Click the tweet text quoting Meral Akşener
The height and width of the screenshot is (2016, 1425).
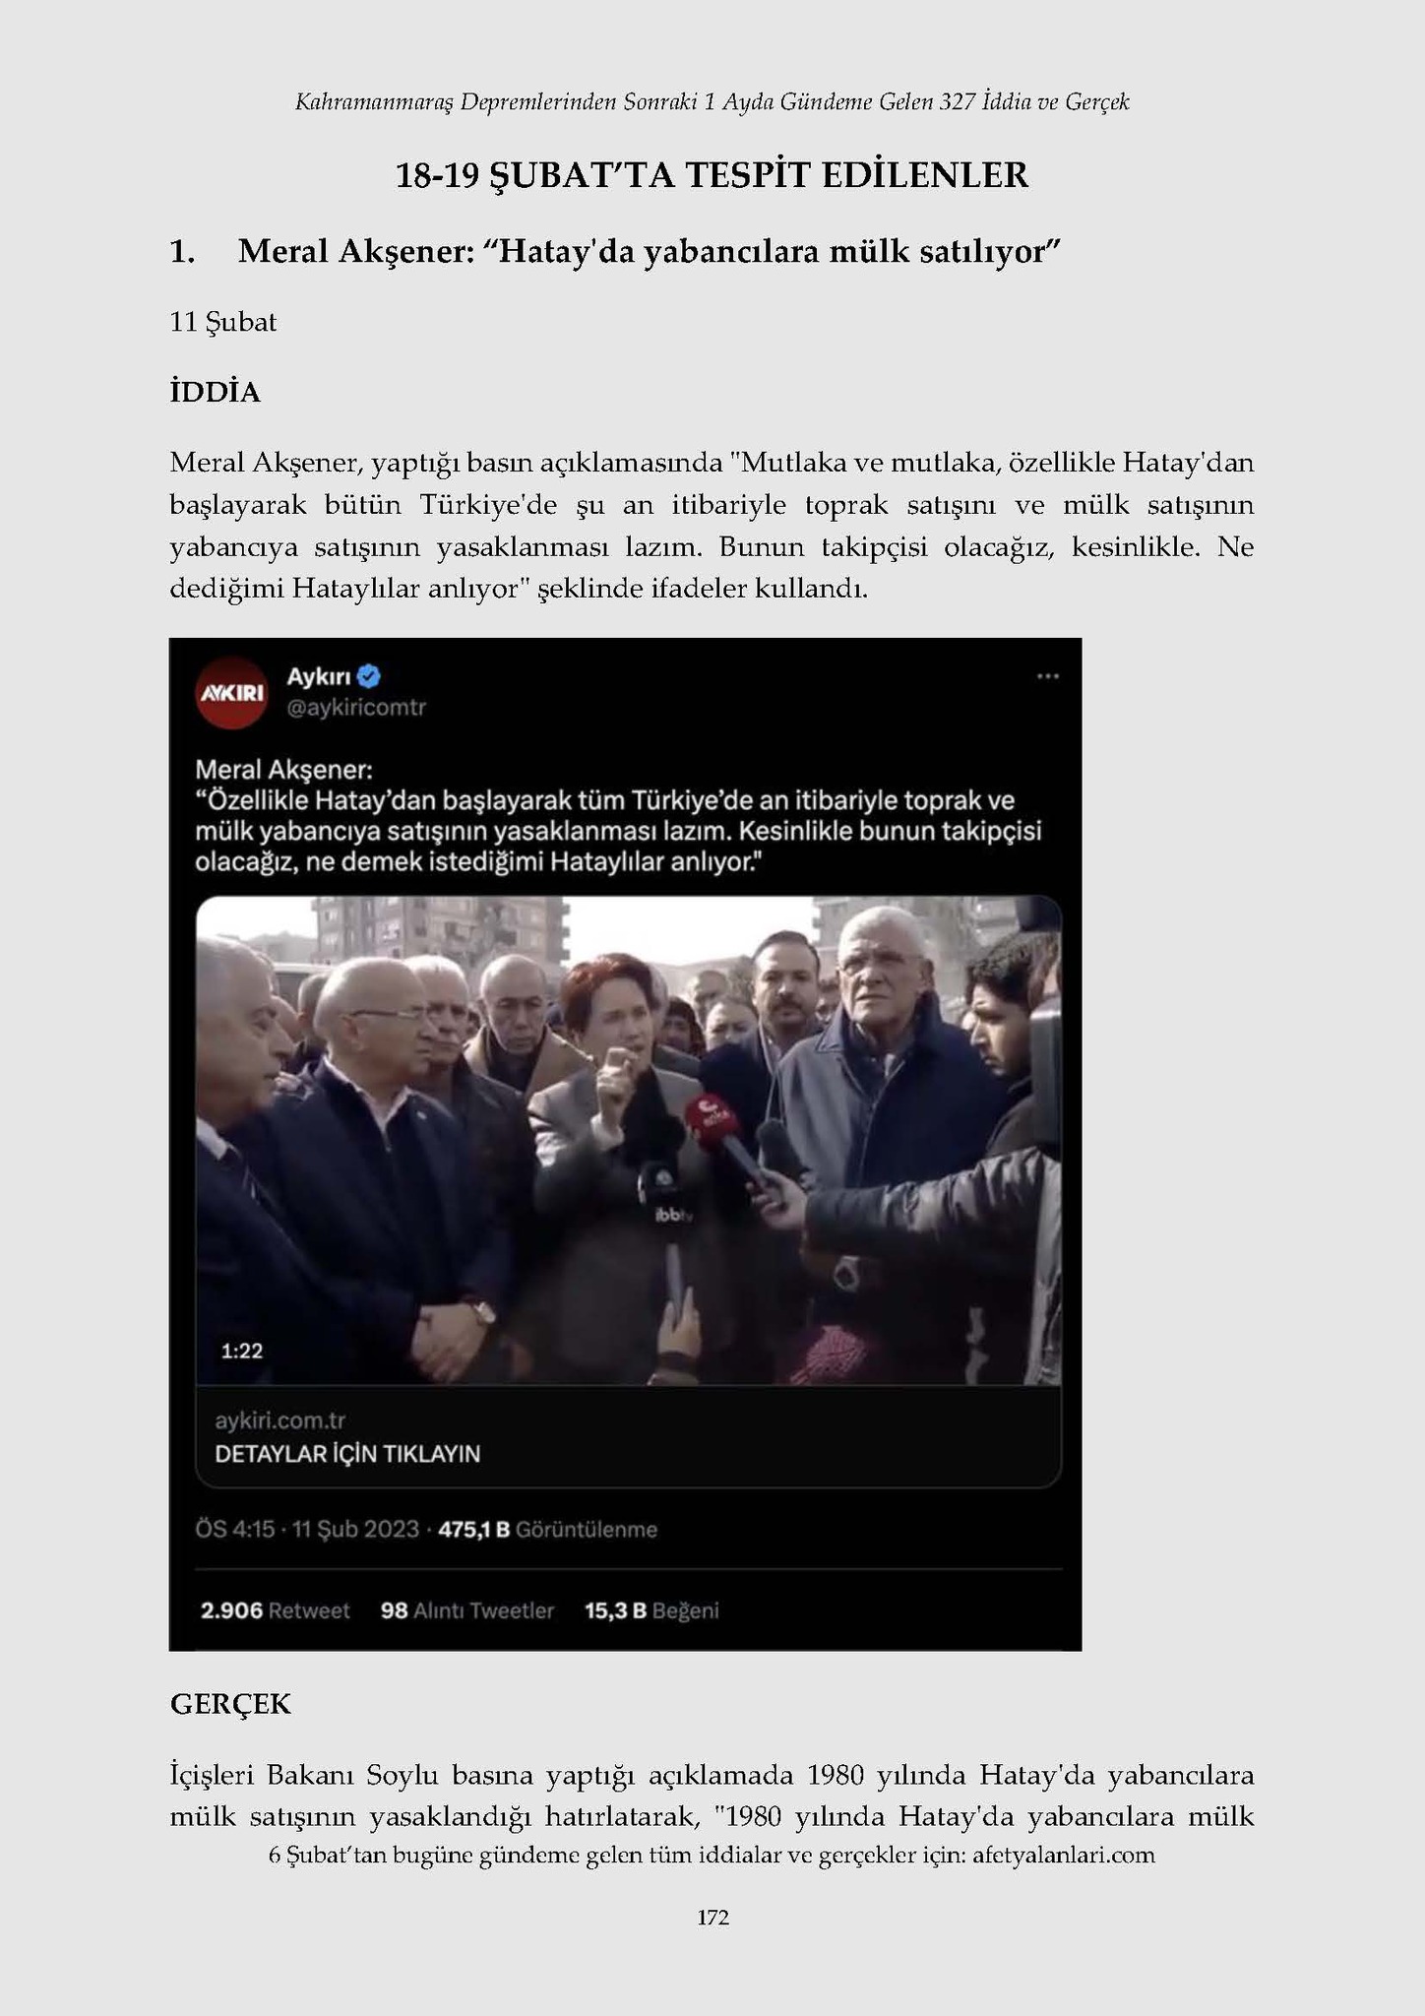[618, 816]
